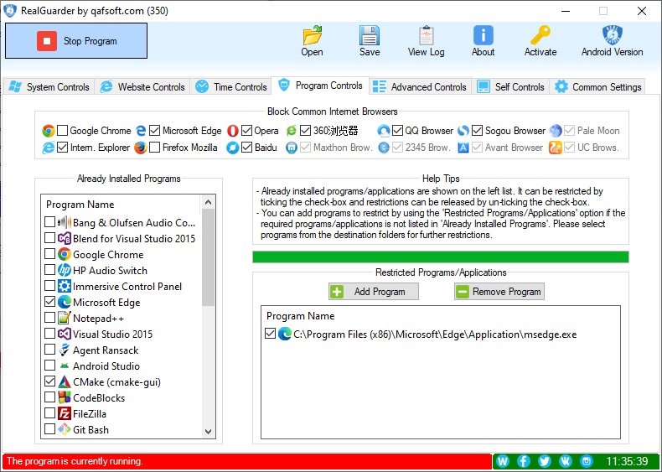Click the Open folder icon in toolbar
The image size is (662, 472).
[312, 36]
